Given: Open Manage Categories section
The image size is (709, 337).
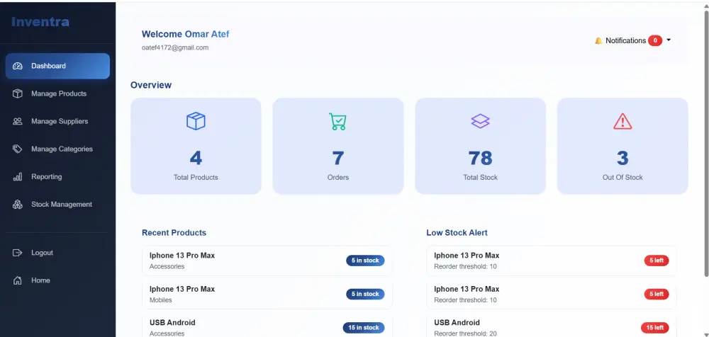Looking at the screenshot, I should [57, 149].
